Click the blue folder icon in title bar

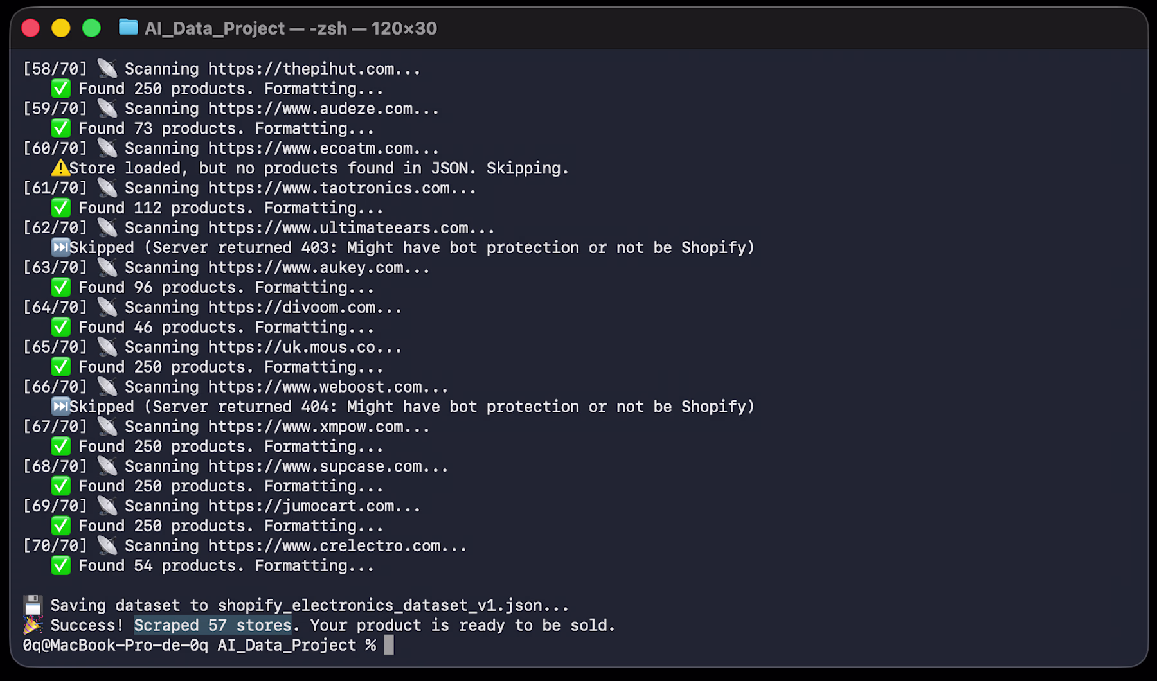point(129,28)
